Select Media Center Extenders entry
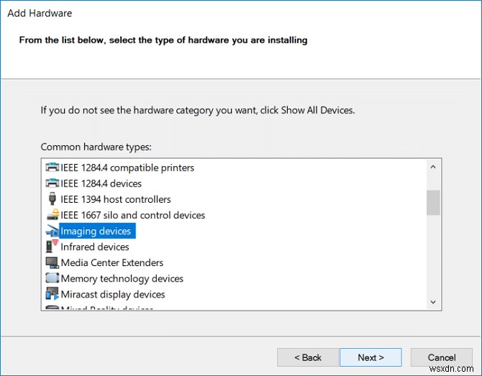Viewport: 482px width, 376px height. pos(112,262)
